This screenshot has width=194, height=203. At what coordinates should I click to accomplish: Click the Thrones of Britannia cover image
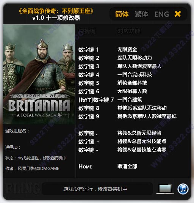pos(39,74)
